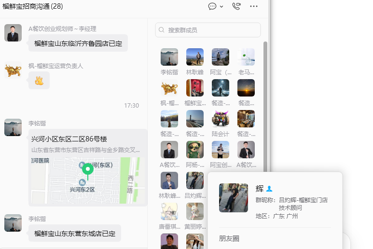Open member avatar labeled 唐番琪...
The height and width of the screenshot is (249, 373).
coord(169,212)
